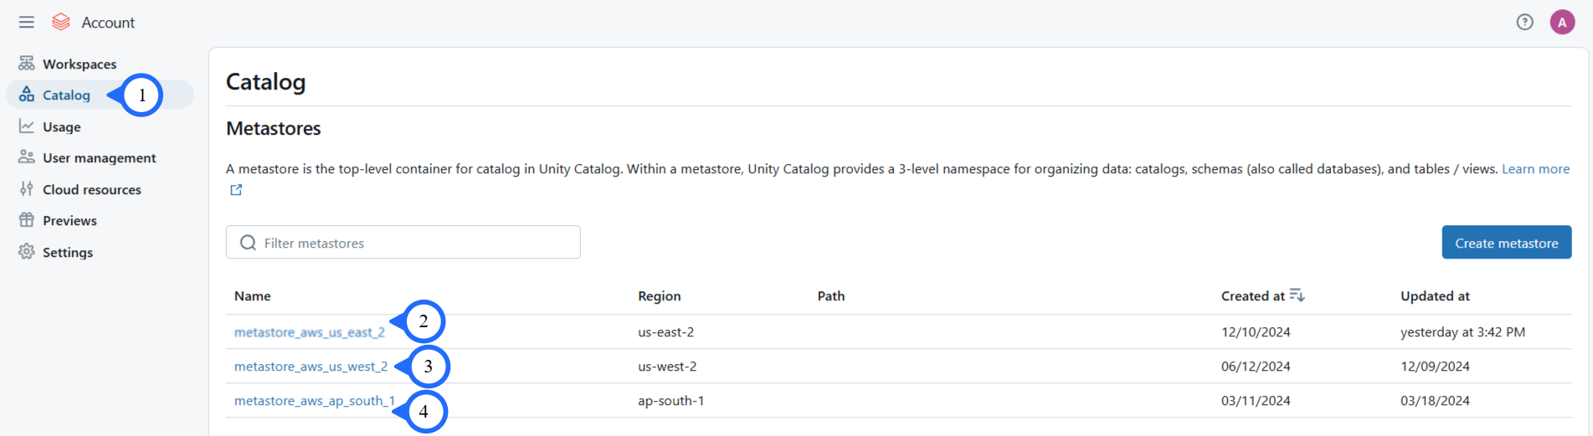Open metastore_aws_ap_south_1 link
Viewport: 1593px width, 436px height.
point(314,401)
